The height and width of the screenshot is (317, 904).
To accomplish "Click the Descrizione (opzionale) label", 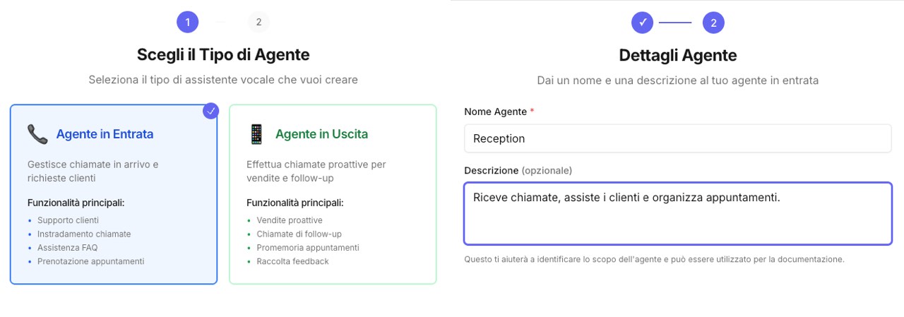I will [518, 170].
